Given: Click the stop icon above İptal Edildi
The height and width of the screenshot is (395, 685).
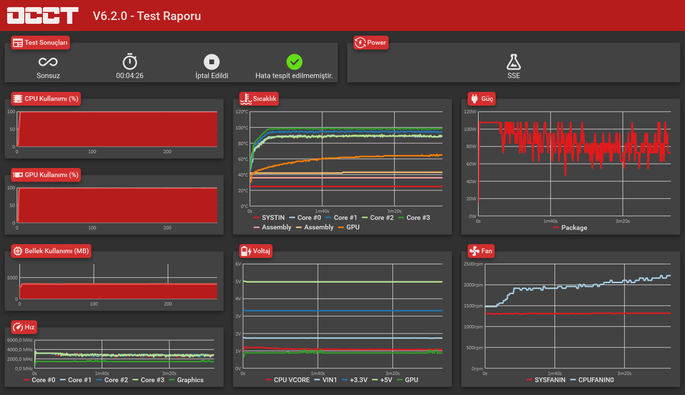Looking at the screenshot, I should click(212, 62).
